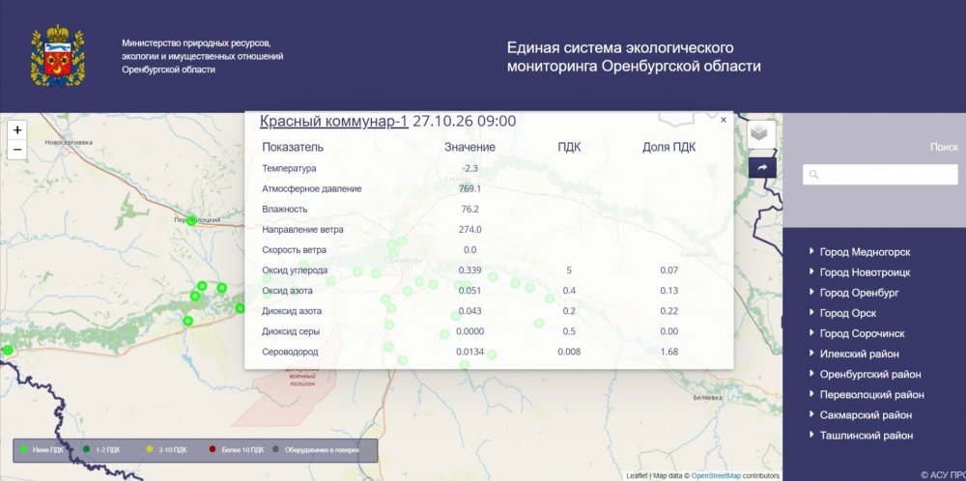The height and width of the screenshot is (481, 966).
Task: Select the Сероводород row label
Action: pyautogui.click(x=290, y=352)
